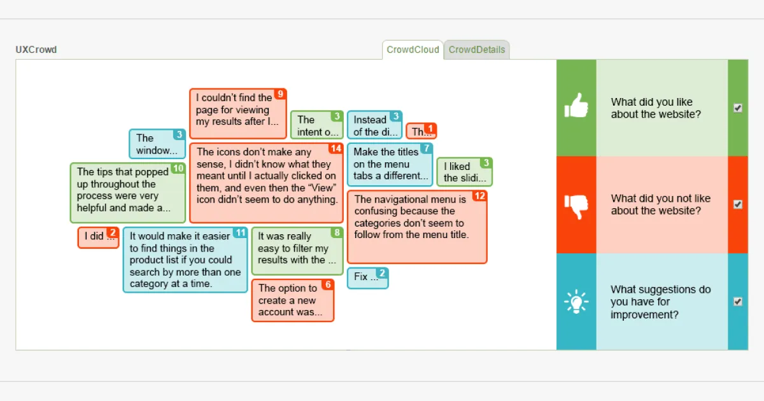Select the lightbulb suggestions icon
The width and height of the screenshot is (764, 401).
[x=576, y=301]
